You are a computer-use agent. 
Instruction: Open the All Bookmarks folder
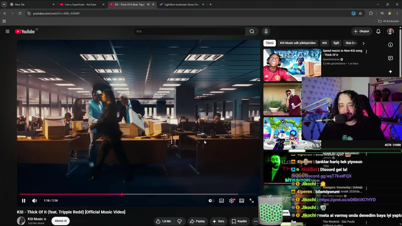(388, 21)
